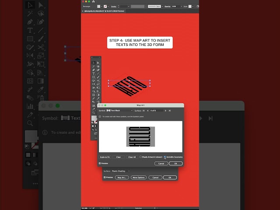Toggle Preview in the 3D options dialog

(105, 177)
